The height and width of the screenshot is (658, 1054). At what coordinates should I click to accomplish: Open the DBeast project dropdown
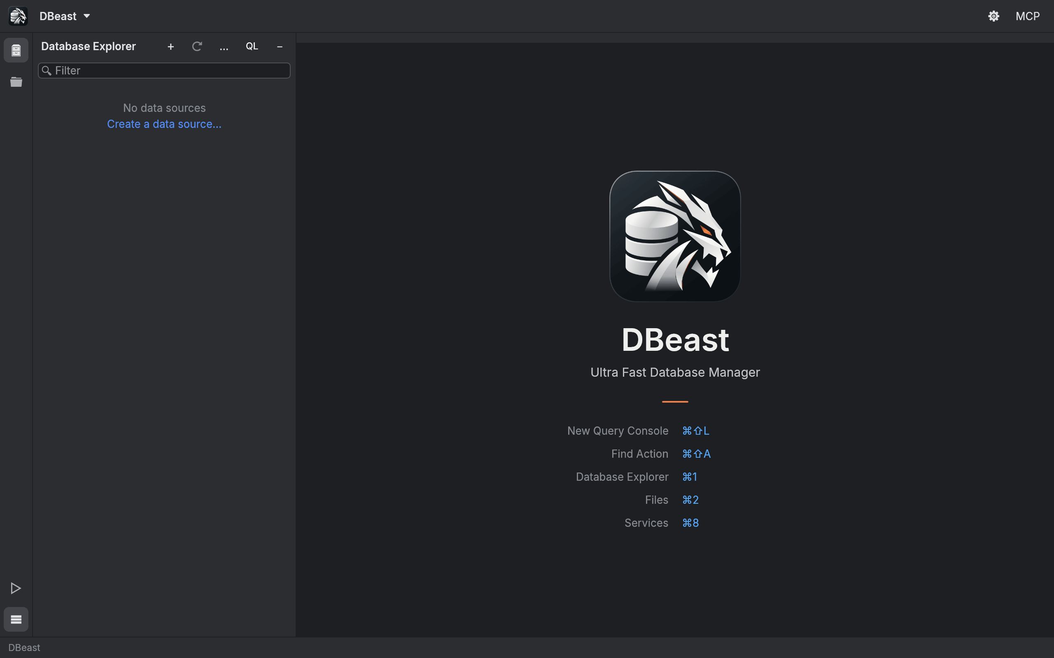[x=65, y=16]
